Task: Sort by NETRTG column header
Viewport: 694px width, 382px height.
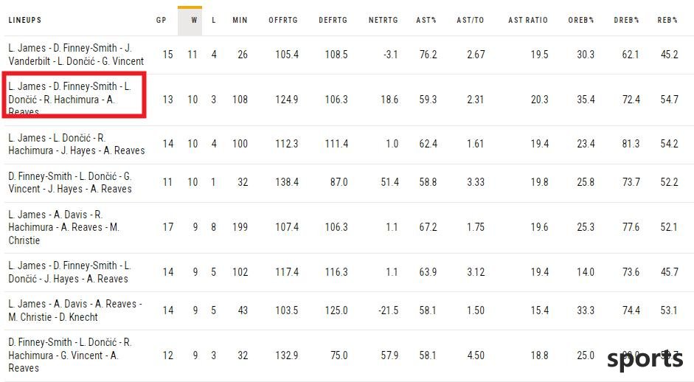Action: click(x=384, y=21)
